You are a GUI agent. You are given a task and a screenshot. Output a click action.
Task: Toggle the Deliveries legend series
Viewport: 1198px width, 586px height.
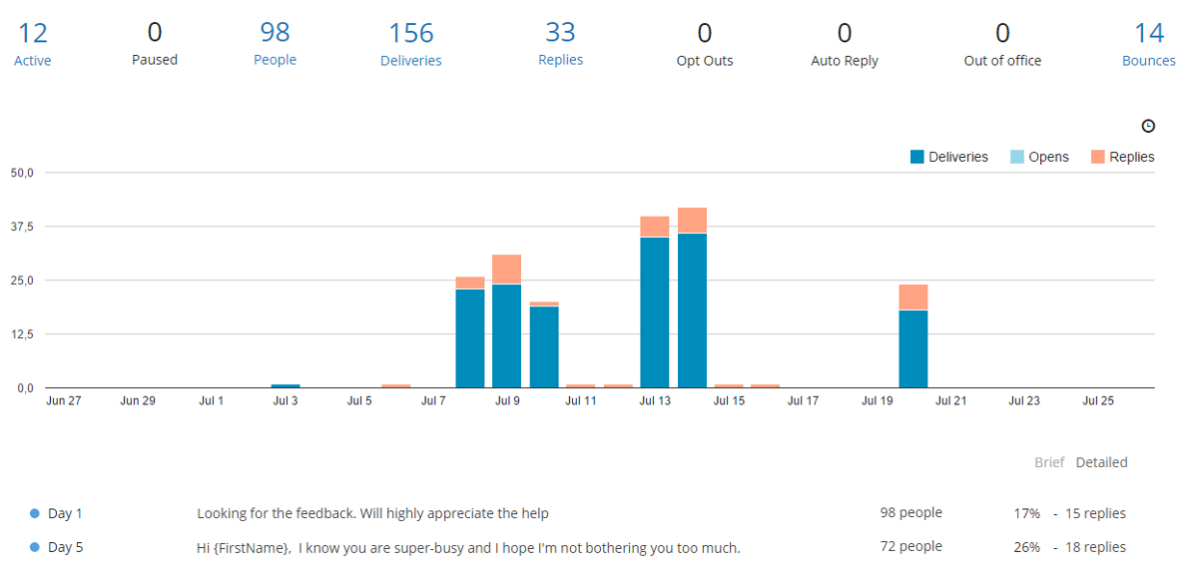click(x=948, y=157)
